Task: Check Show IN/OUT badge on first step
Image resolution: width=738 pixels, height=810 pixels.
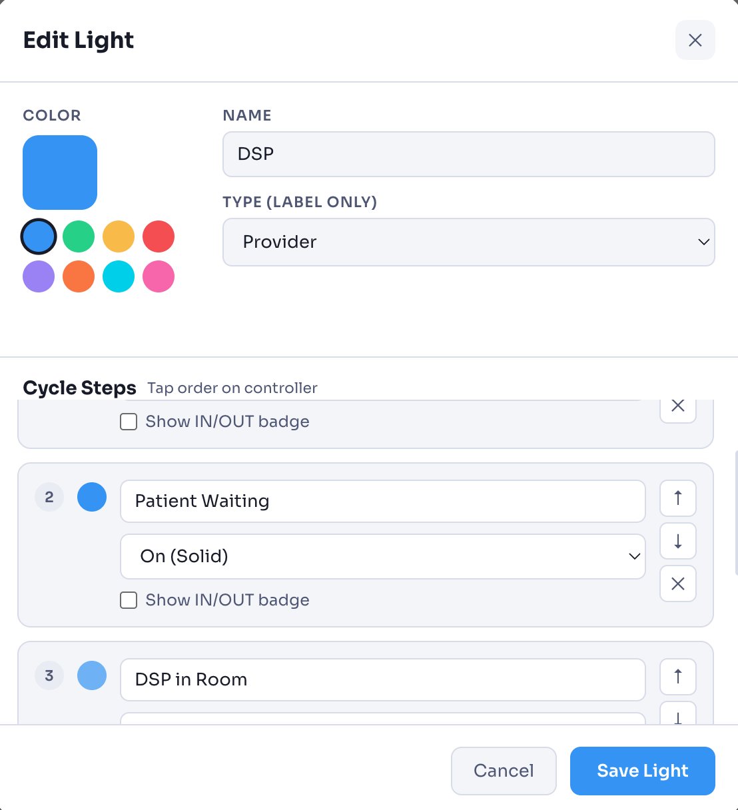Action: click(128, 422)
